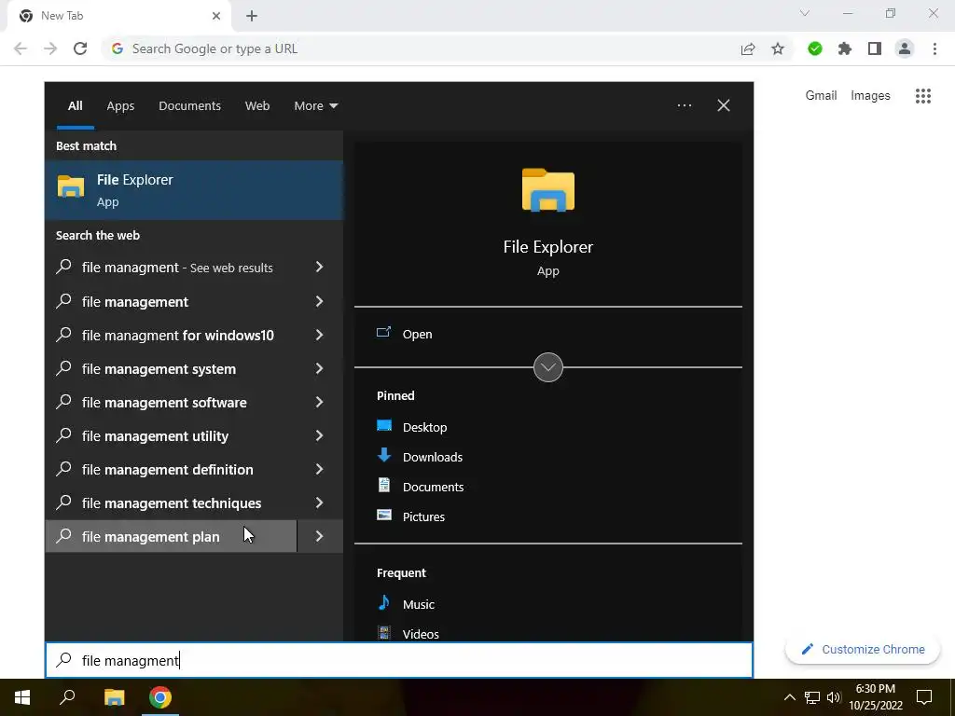Screen dimensions: 955x716
Task: Click the network tray icon
Action: [x=812, y=697]
